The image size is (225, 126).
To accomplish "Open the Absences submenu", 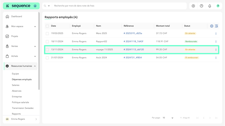I will 17,91.
